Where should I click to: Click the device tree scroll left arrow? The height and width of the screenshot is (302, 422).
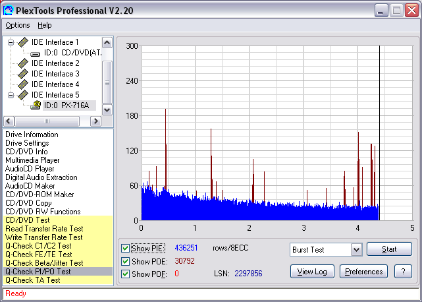point(9,121)
